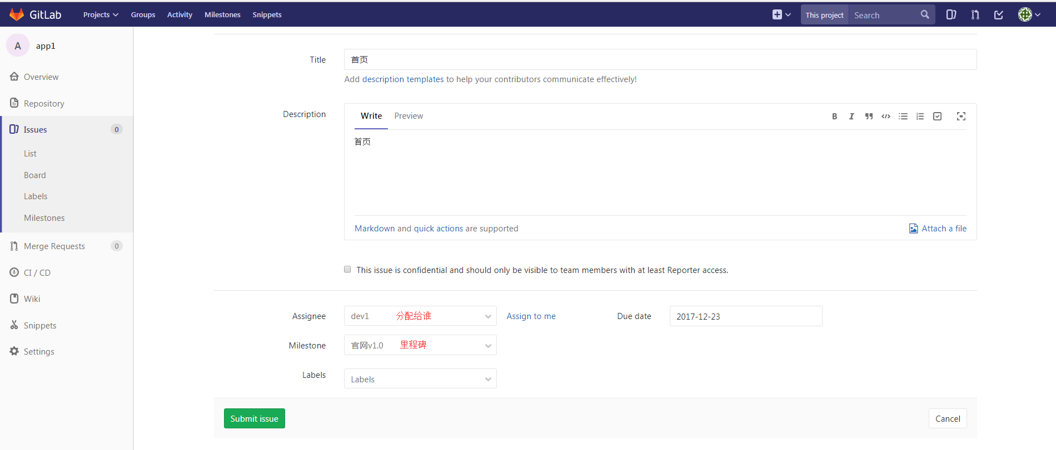Toggle fullscreen editor mode
1056x450 pixels.
coord(961,116)
